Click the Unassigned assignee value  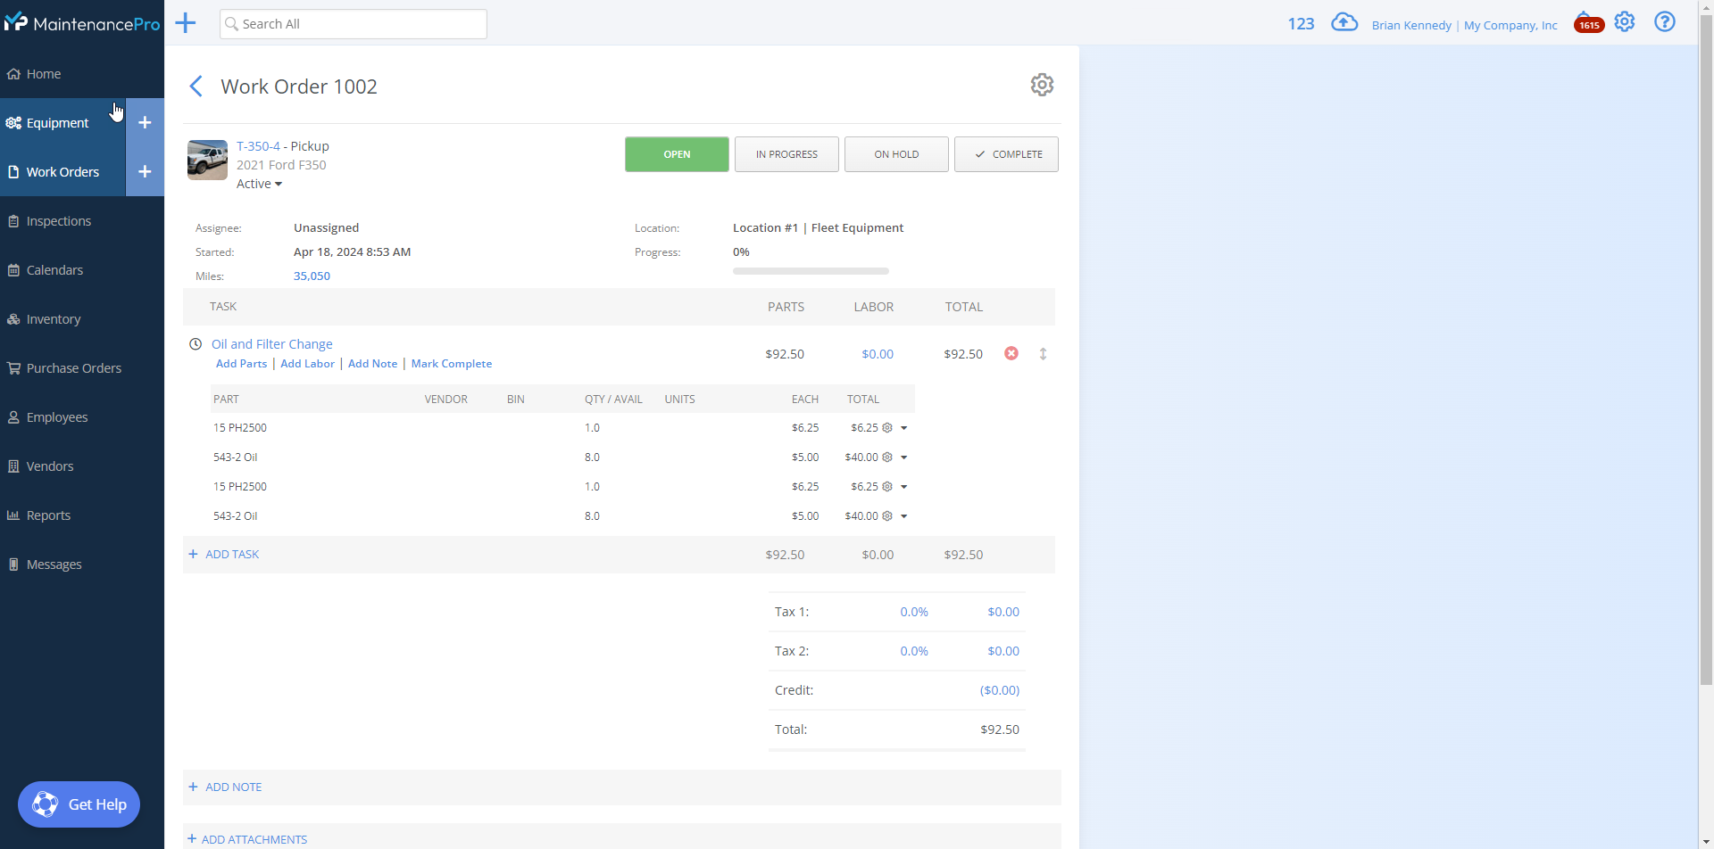[326, 228]
